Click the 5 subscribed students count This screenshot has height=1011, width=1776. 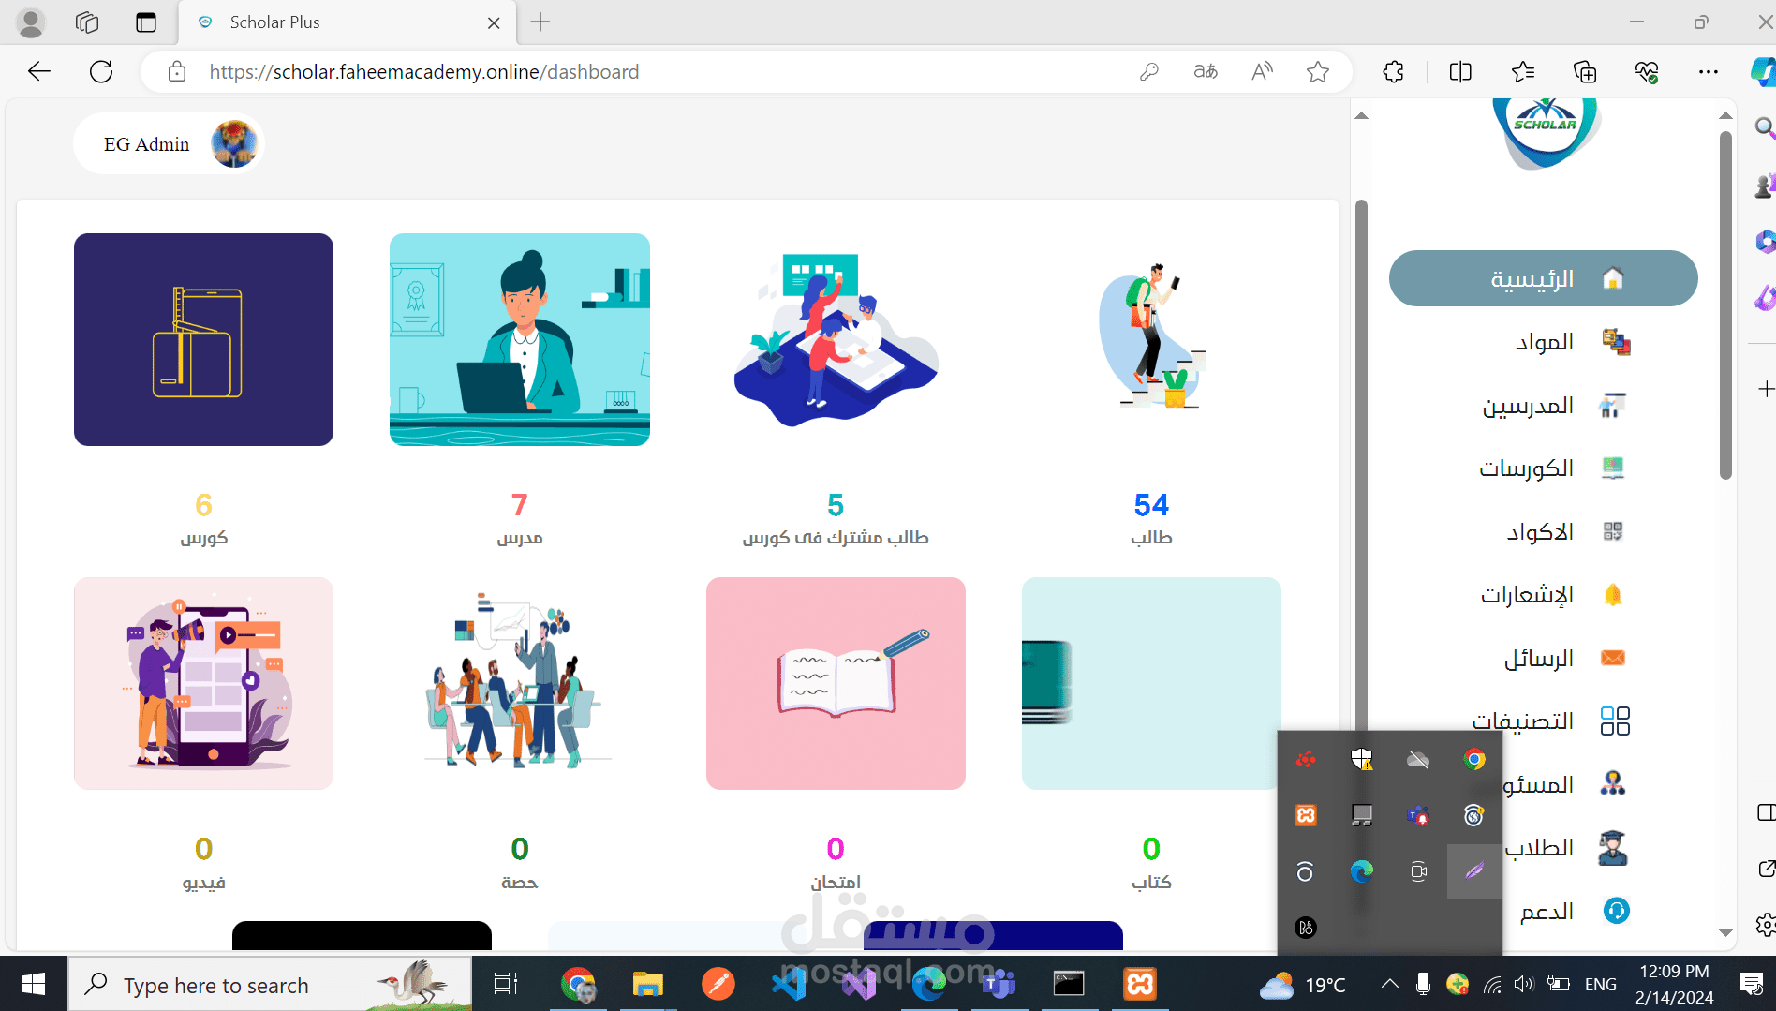click(x=836, y=505)
